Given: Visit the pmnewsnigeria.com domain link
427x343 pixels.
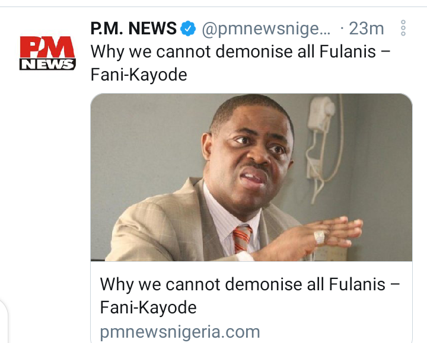Looking at the screenshot, I should point(180,332).
